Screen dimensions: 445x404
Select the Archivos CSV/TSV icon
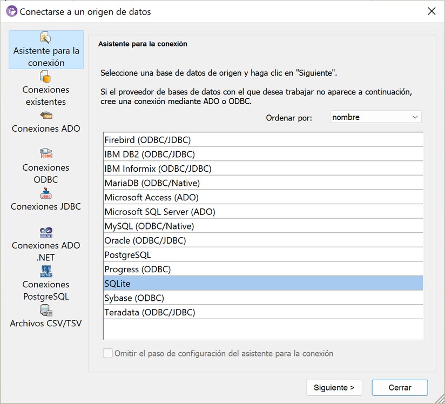point(46,311)
